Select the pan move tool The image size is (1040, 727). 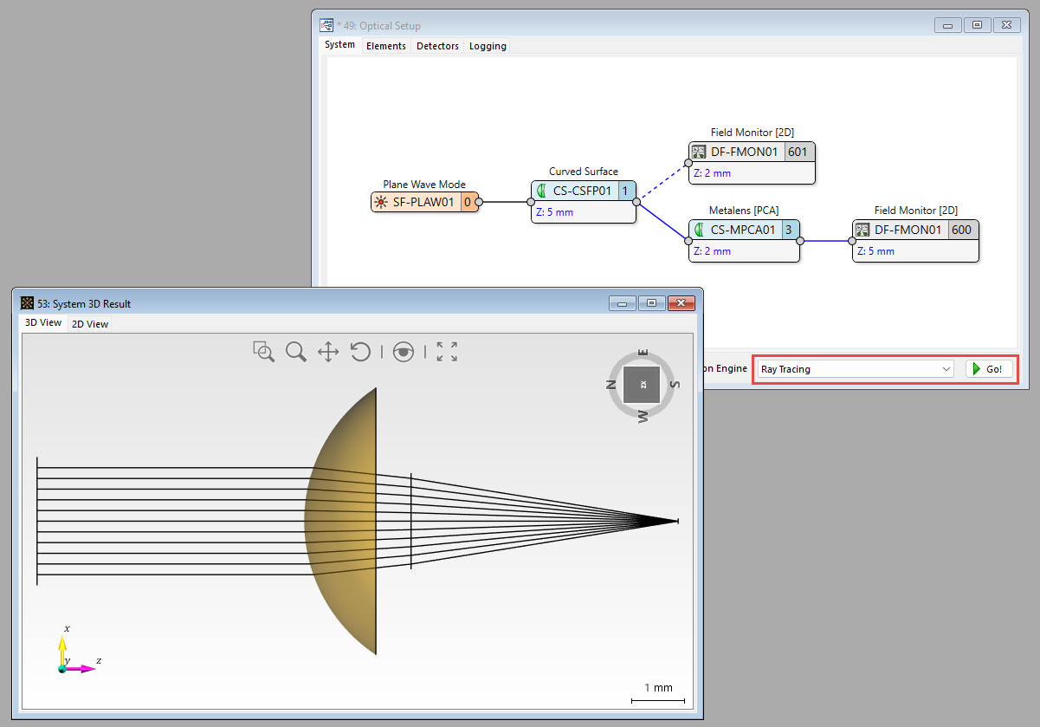328,351
